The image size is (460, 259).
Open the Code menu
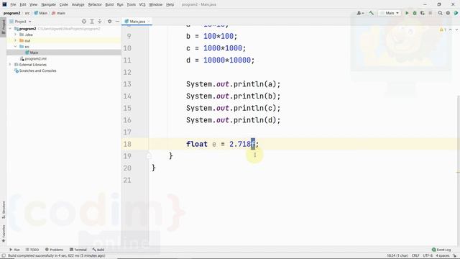coord(64,5)
